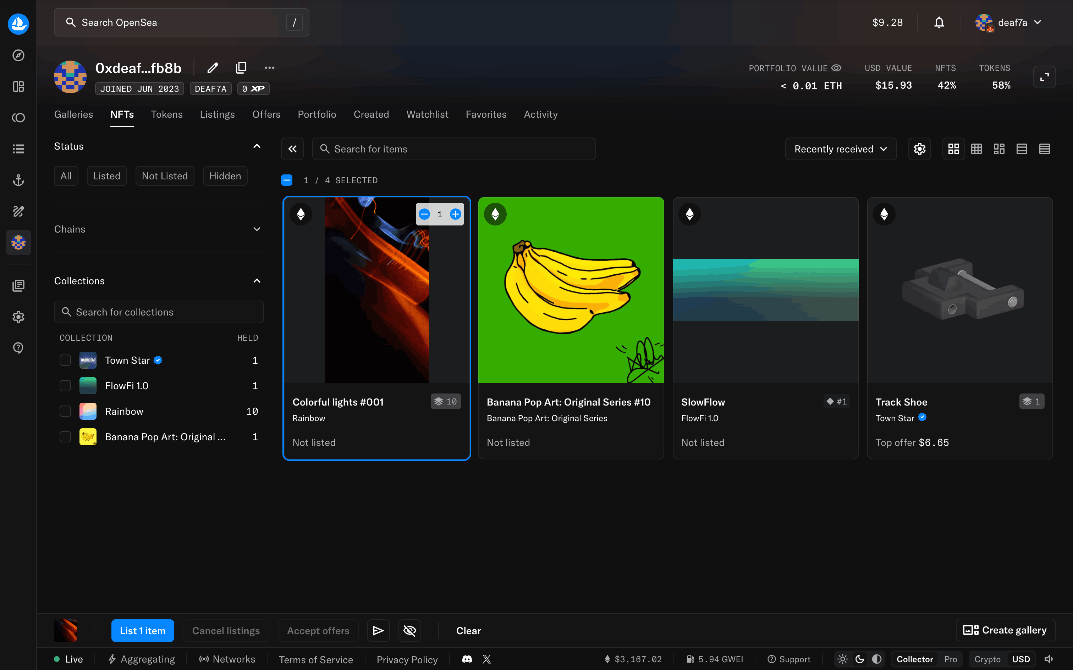Open the Activity tab
The height and width of the screenshot is (670, 1073).
pyautogui.click(x=540, y=114)
